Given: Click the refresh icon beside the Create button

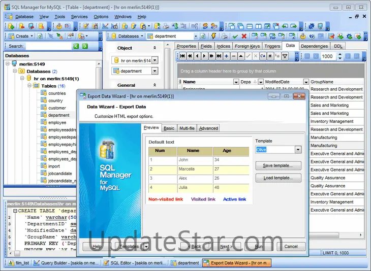Looking at the screenshot, I should click(40, 36).
